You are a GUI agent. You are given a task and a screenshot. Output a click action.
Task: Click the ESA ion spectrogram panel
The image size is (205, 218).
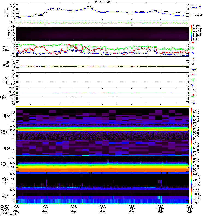click(102, 132)
